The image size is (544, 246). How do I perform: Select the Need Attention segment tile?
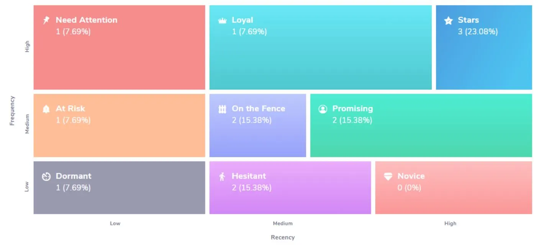[x=120, y=47]
